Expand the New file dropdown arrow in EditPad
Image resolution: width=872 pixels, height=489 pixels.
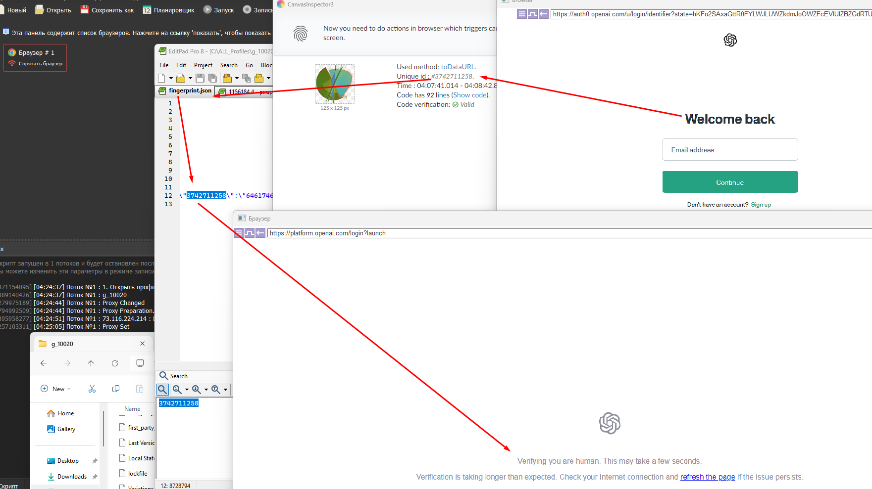(x=171, y=78)
